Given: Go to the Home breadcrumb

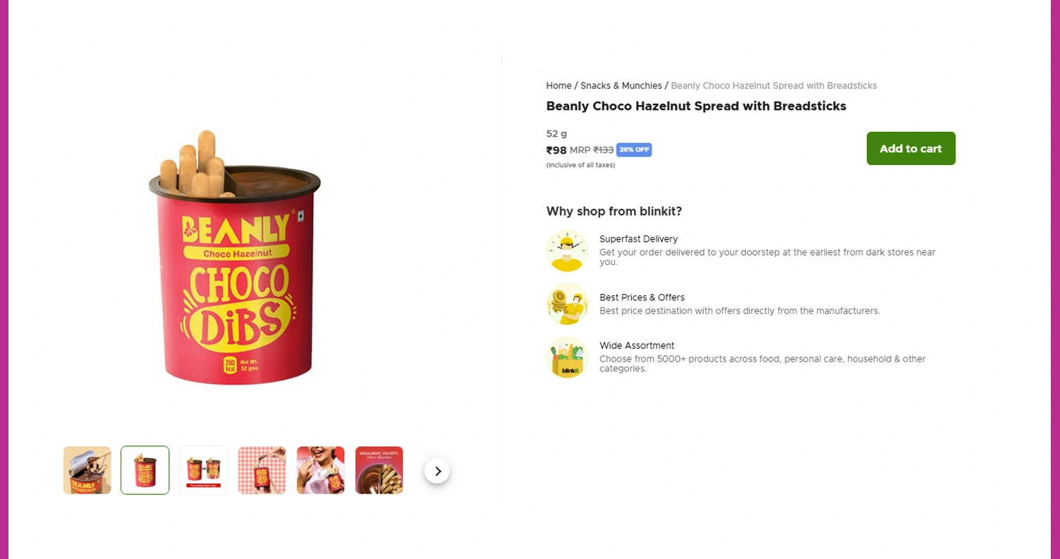Looking at the screenshot, I should click(x=559, y=86).
